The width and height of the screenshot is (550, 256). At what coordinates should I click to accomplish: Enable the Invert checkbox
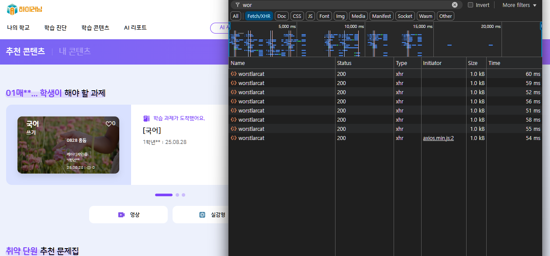[470, 5]
